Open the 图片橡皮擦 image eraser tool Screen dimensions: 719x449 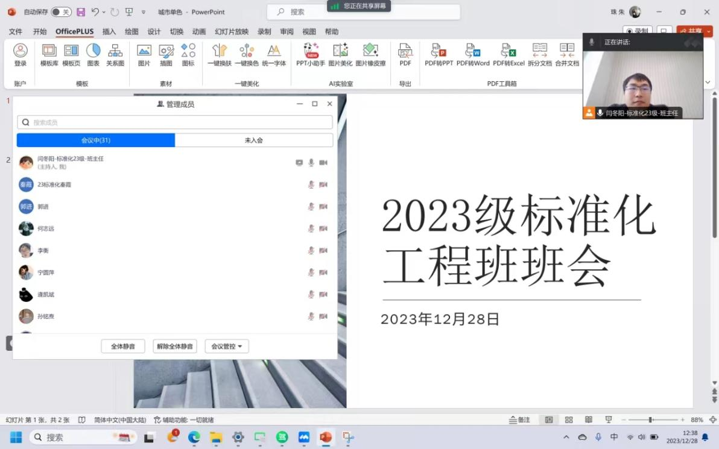370,54
